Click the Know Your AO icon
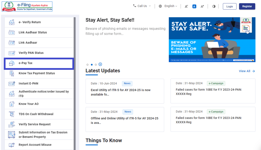The height and width of the screenshot is (150, 261). point(12,104)
